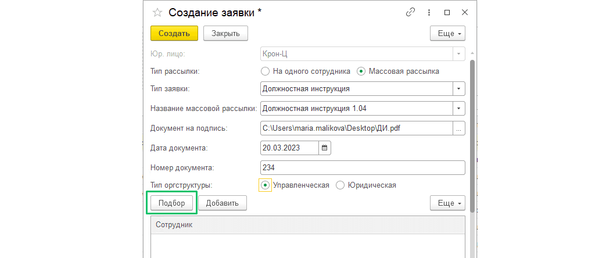Click the Подбор button
The image size is (606, 258).
171,203
